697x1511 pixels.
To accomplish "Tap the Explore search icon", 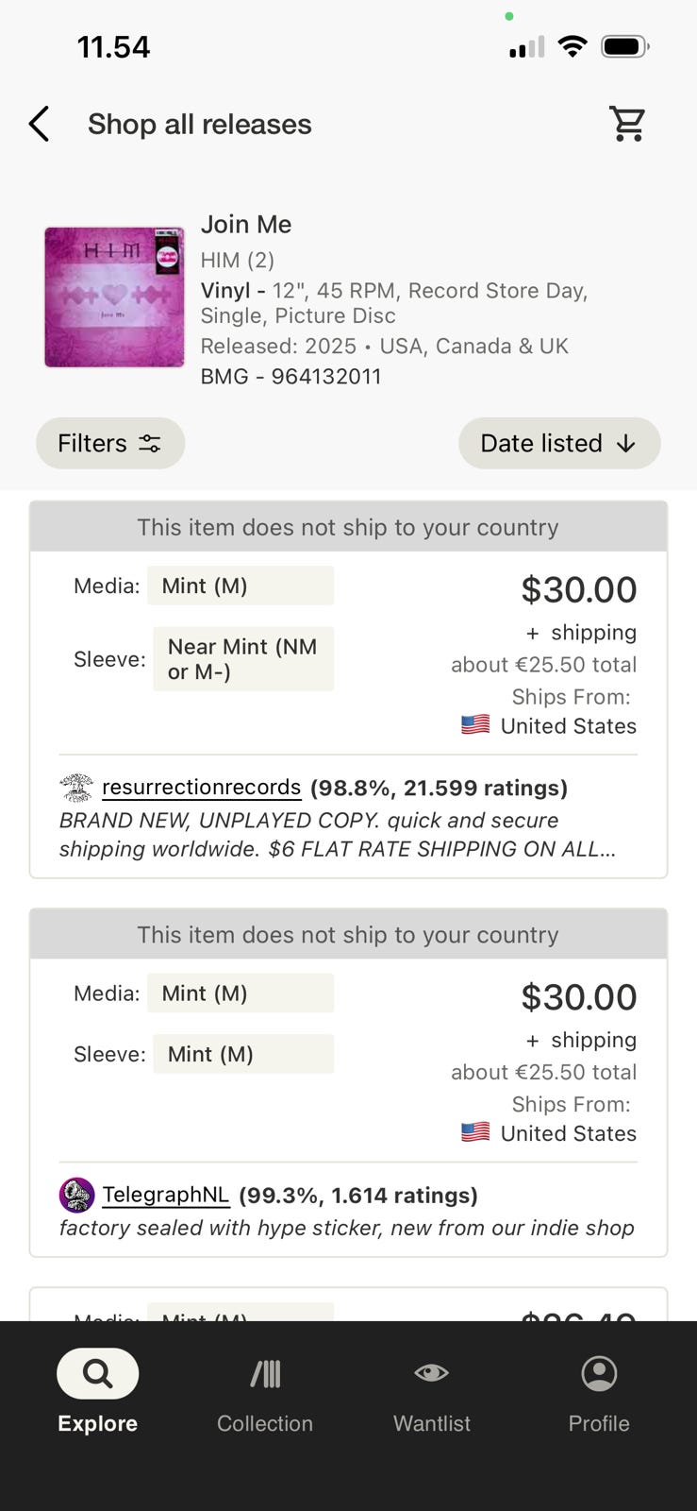I will [97, 1373].
